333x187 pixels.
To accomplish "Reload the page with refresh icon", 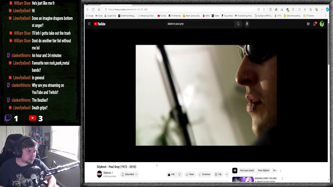I will click(93, 9).
